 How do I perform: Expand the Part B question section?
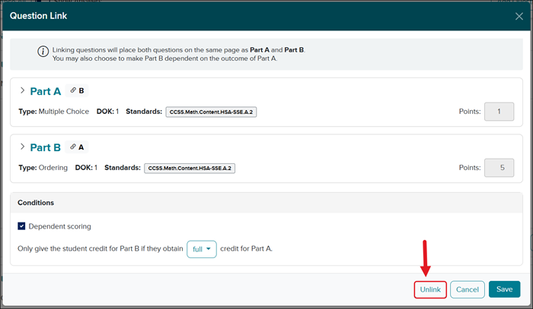(21, 148)
